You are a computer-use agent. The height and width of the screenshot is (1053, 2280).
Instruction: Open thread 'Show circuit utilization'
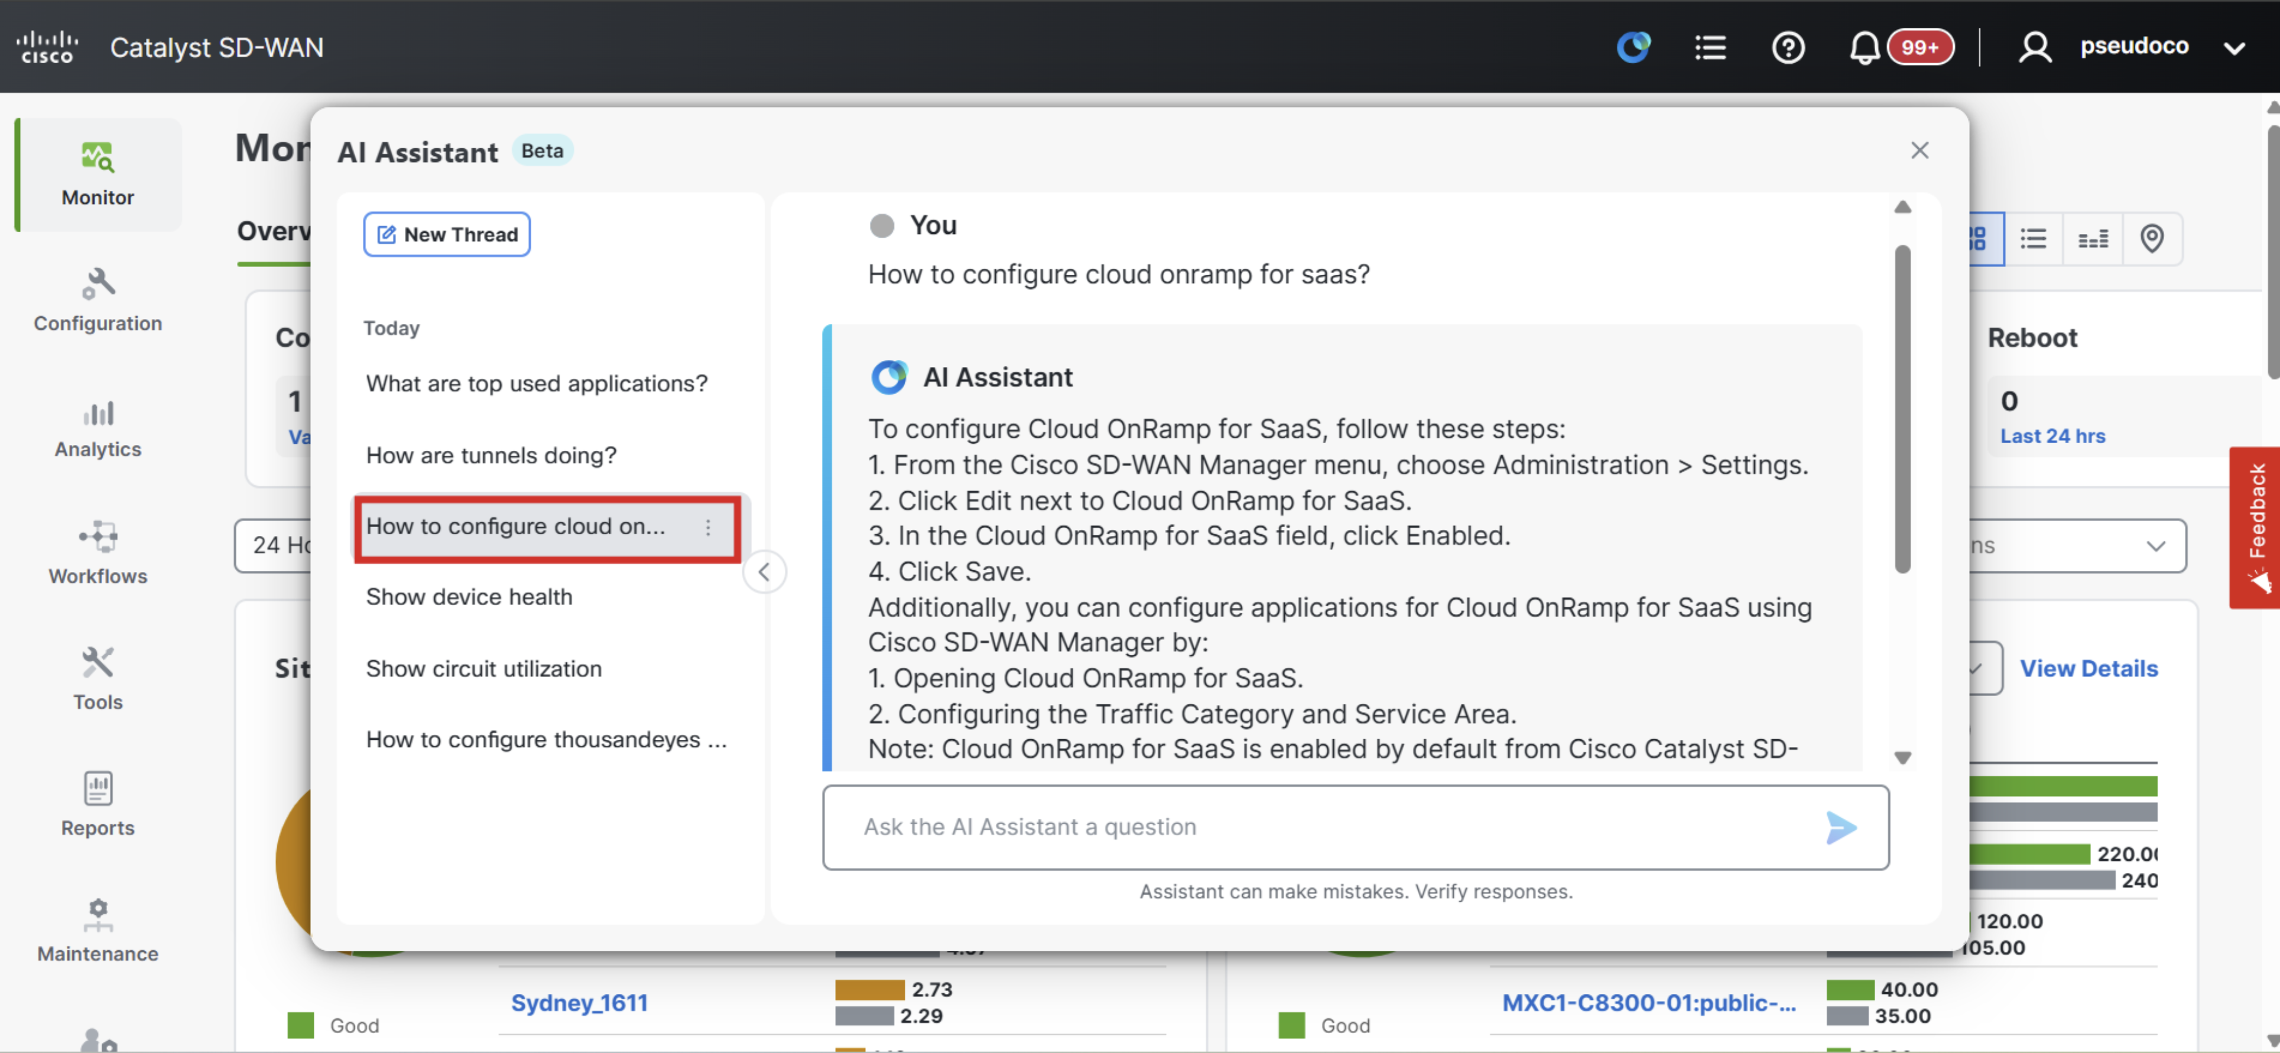[x=483, y=668]
